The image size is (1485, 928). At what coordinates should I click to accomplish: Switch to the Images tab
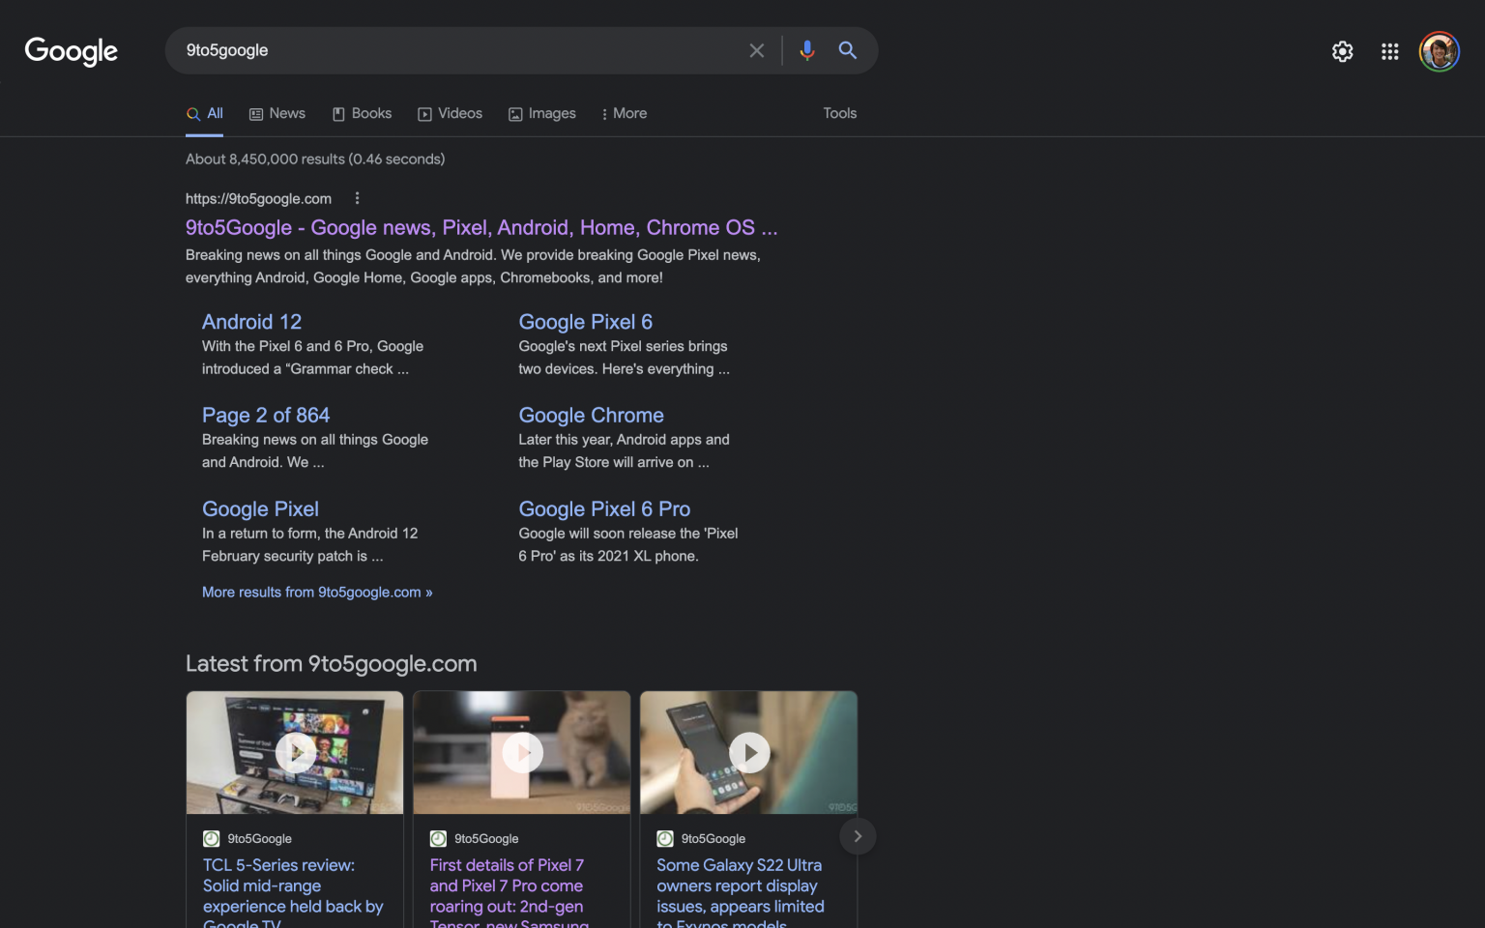coord(541,113)
